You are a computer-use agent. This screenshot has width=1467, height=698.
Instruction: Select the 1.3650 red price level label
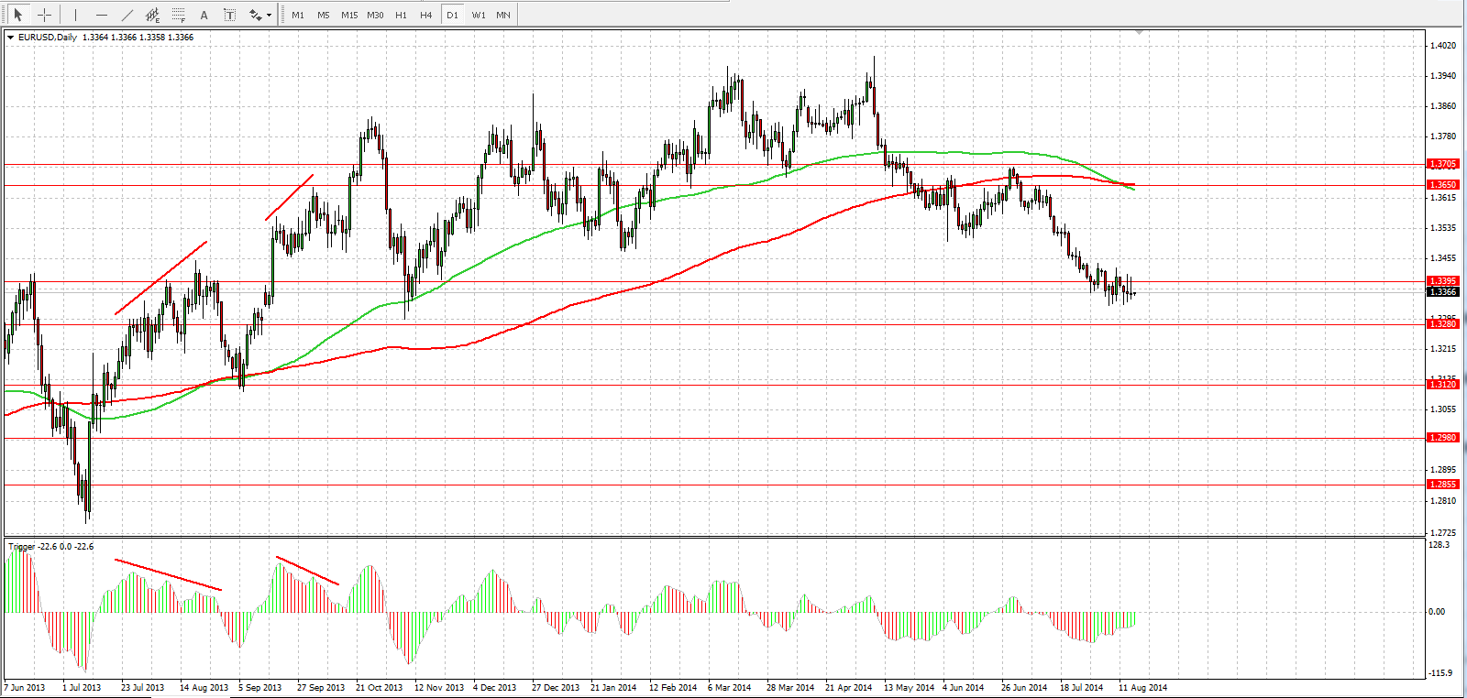pyautogui.click(x=1443, y=184)
